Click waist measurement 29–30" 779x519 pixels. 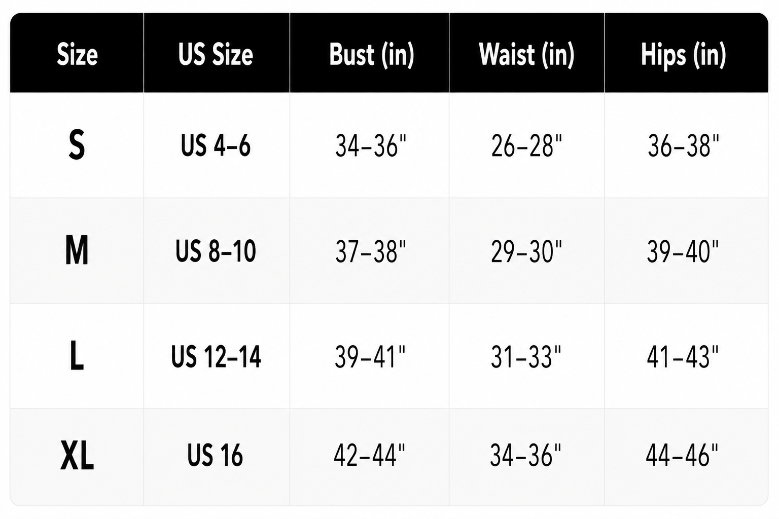coord(527,251)
